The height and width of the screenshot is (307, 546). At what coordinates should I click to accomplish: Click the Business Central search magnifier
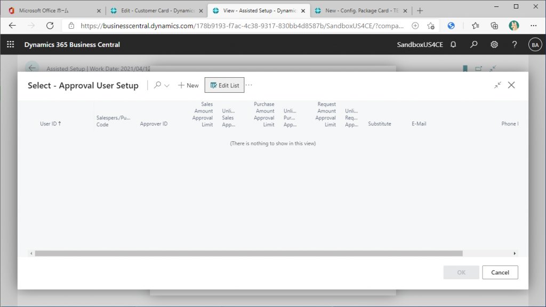point(473,45)
